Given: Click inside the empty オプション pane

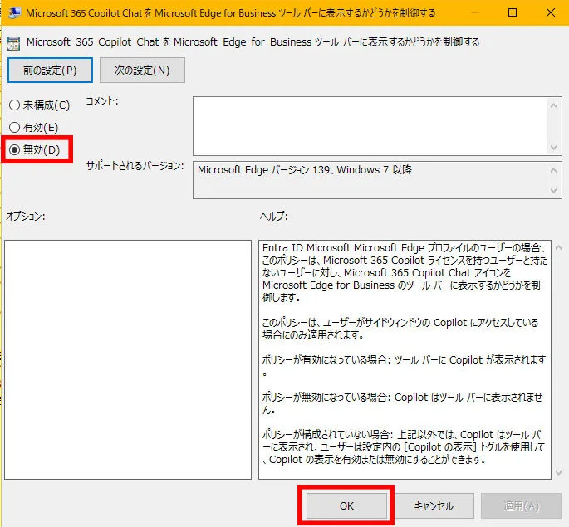Looking at the screenshot, I should 128,359.
